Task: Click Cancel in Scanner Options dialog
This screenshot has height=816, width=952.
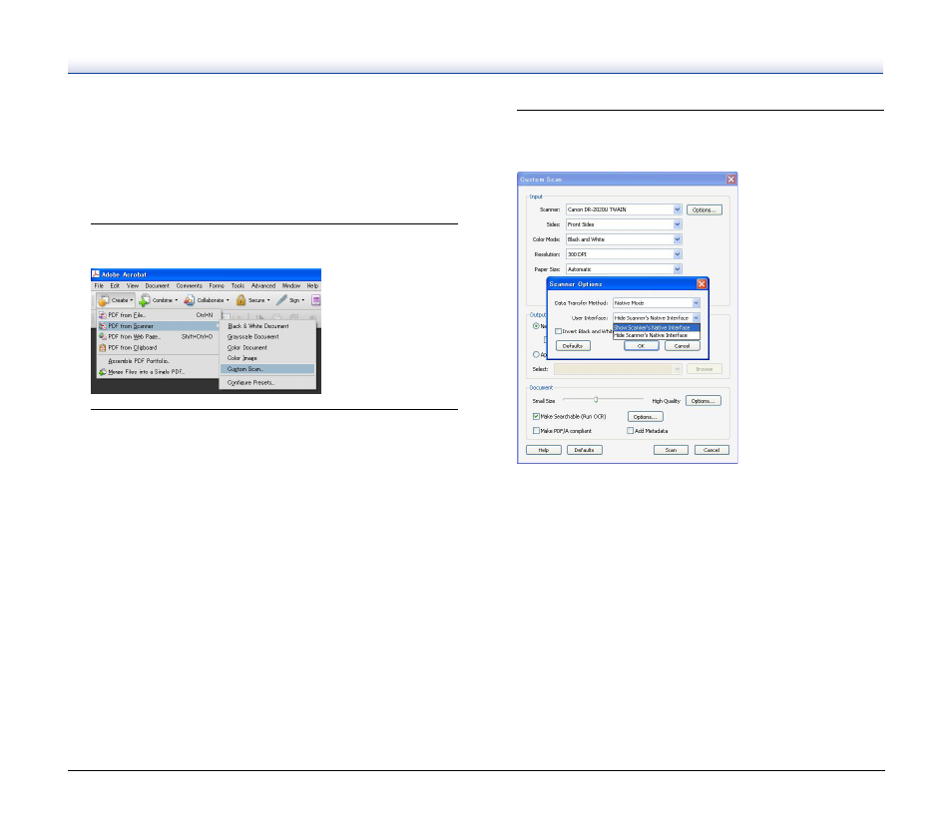Action: 683,346
